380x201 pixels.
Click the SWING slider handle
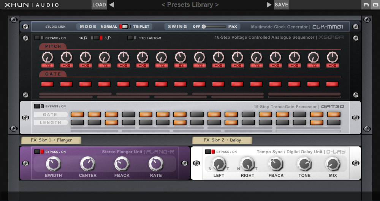click(204, 27)
